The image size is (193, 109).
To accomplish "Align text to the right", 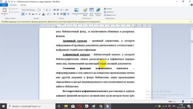I will pyautogui.click(x=61, y=14).
